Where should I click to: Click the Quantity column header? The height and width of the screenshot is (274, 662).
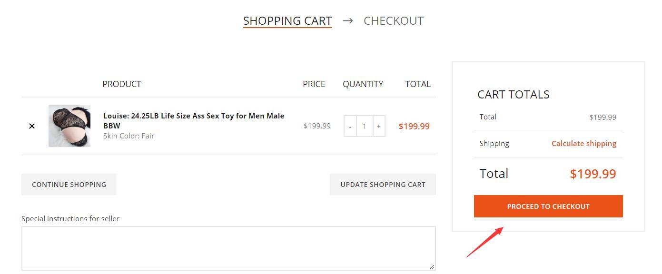pyautogui.click(x=363, y=84)
